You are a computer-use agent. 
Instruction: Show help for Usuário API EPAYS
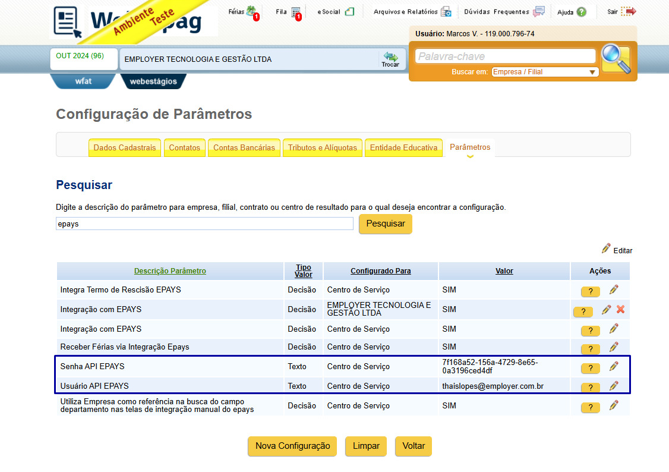point(590,387)
